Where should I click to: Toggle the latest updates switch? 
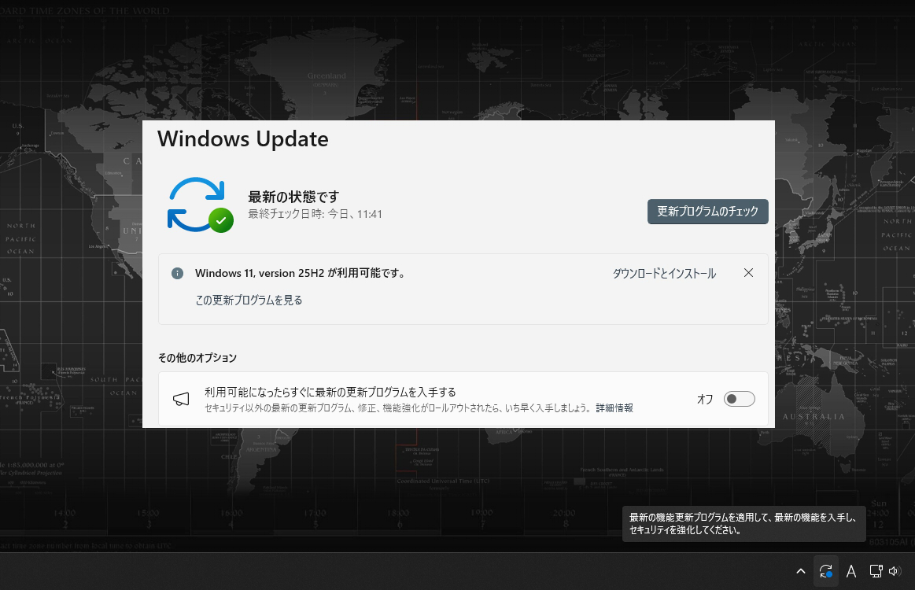(x=739, y=399)
